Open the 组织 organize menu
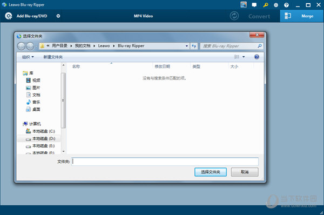Screen dimensions: 324x215 28,57
